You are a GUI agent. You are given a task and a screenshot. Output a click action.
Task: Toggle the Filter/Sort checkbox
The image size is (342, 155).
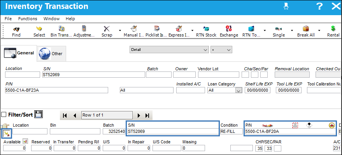click(x=4, y=115)
